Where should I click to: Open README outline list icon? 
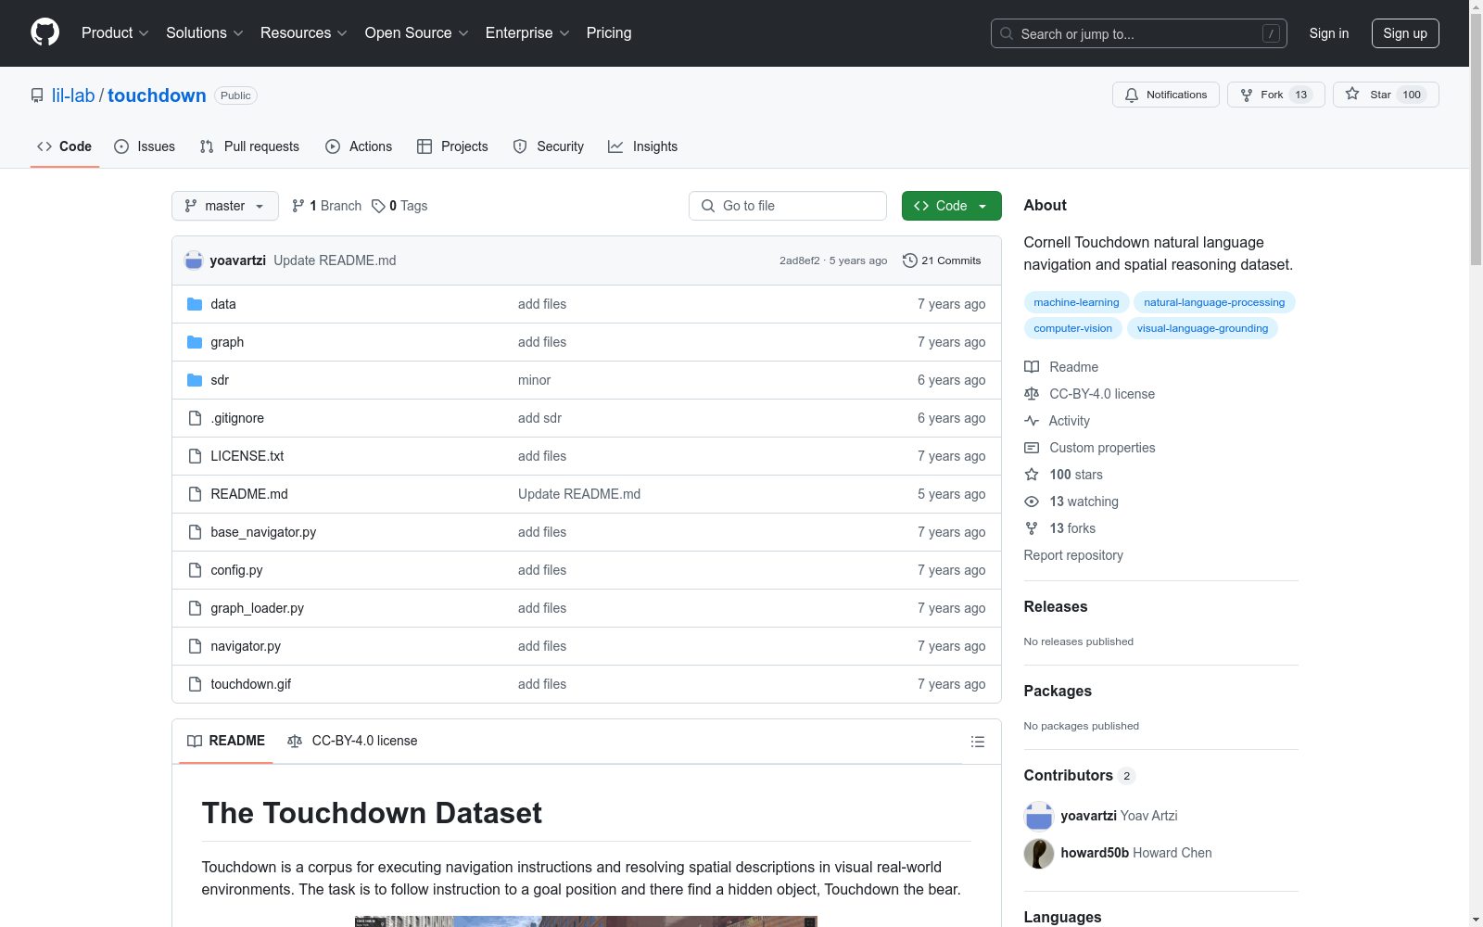tap(977, 742)
